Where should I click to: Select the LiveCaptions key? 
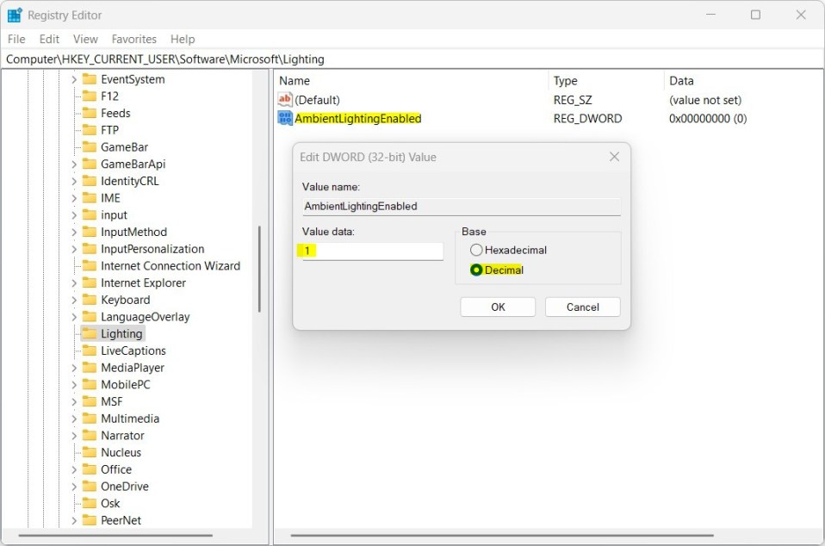(133, 351)
